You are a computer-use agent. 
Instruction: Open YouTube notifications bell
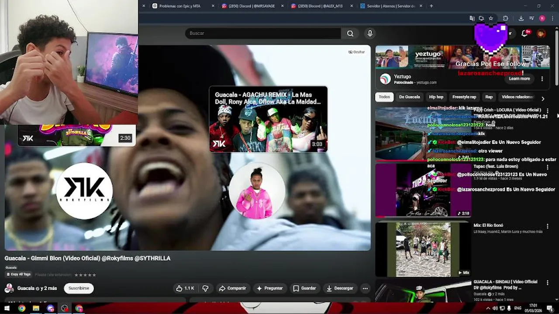[x=525, y=33]
